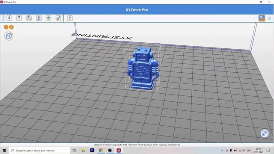Open the Help question mark icon
This screenshot has height=154, width=274.
[x=70, y=18]
